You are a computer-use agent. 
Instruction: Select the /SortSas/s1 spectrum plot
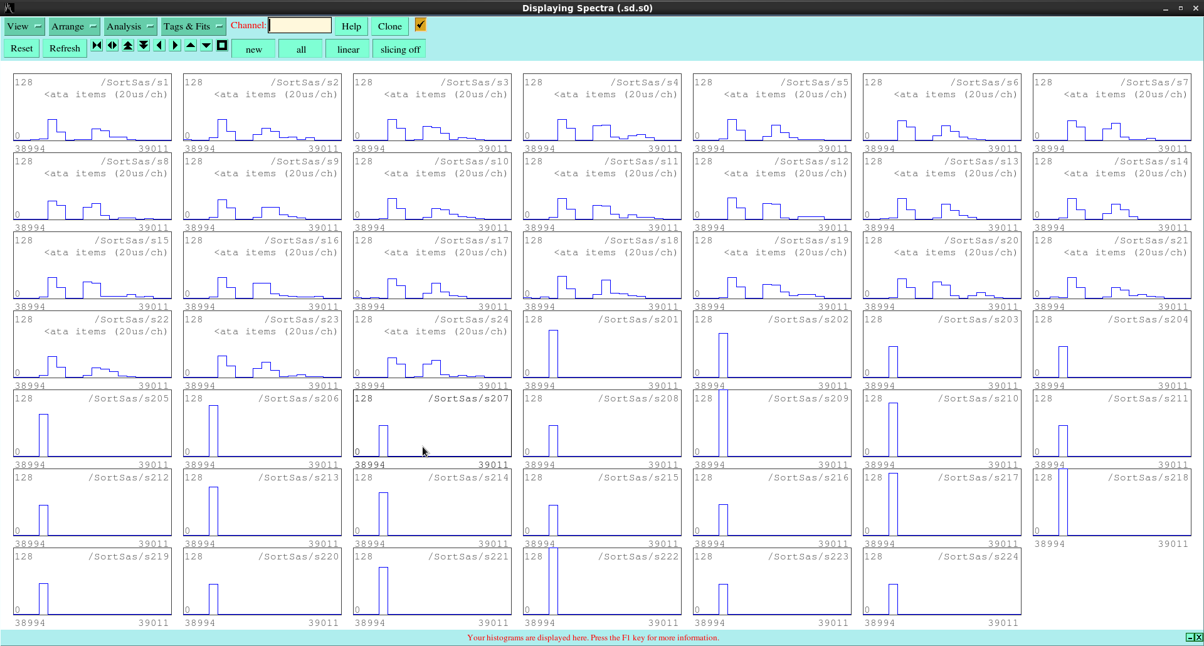(x=92, y=107)
